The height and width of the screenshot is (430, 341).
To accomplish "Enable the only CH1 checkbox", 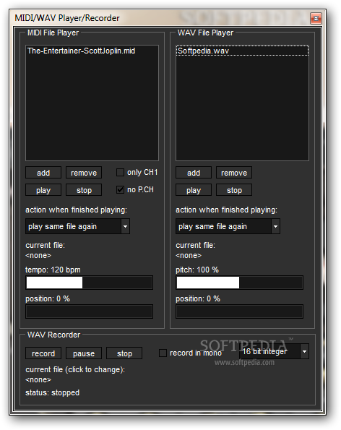I will click(x=120, y=173).
